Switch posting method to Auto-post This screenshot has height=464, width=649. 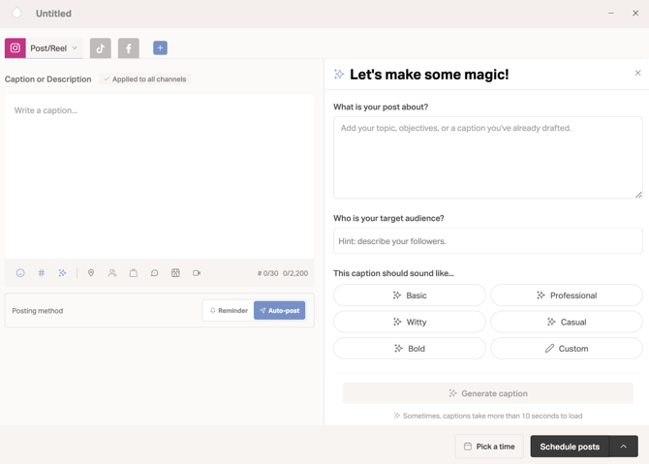point(279,310)
